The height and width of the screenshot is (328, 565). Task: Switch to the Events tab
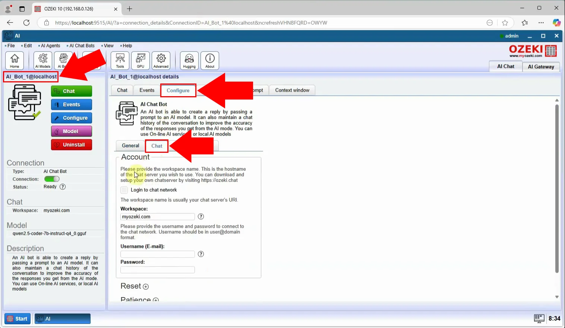(x=147, y=90)
